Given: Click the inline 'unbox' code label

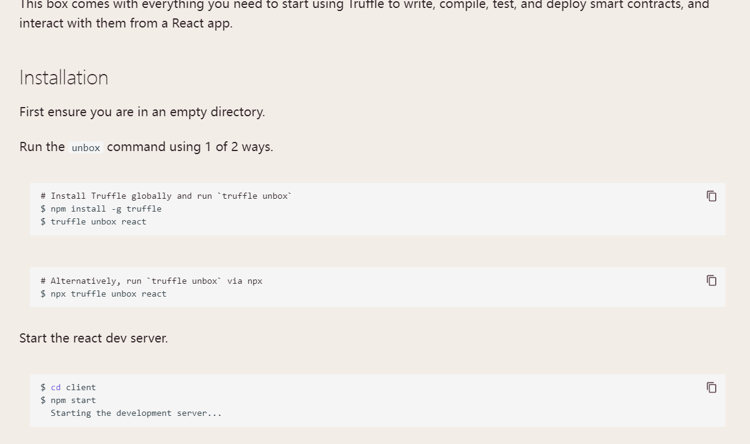Looking at the screenshot, I should pos(86,148).
